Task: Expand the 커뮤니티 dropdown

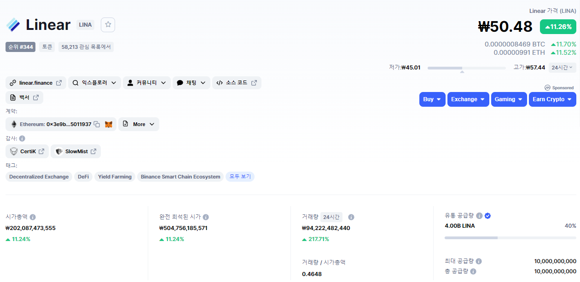Action: coord(146,83)
